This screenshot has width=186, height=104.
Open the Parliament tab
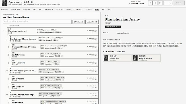coord(49,9)
